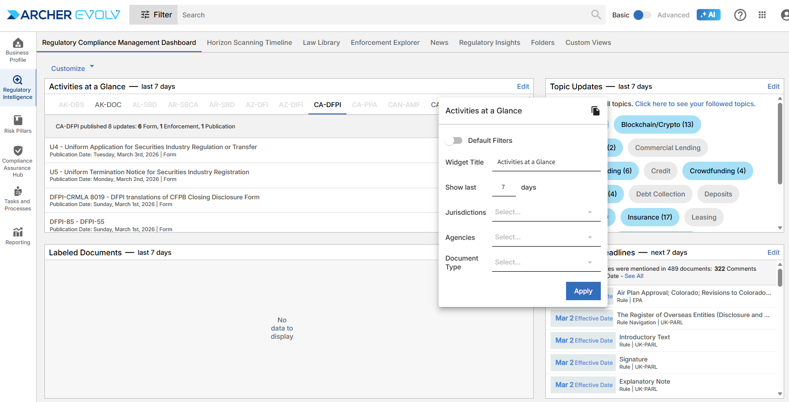Expand the Document Type dropdown
This screenshot has height=402, width=789.
tap(546, 263)
